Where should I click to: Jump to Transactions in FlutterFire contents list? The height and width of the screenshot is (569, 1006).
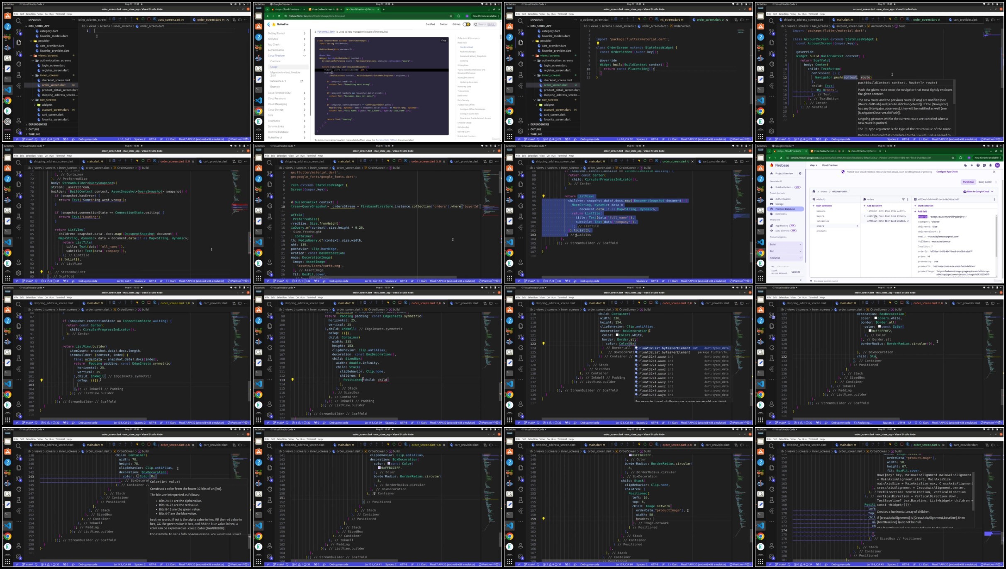click(463, 91)
